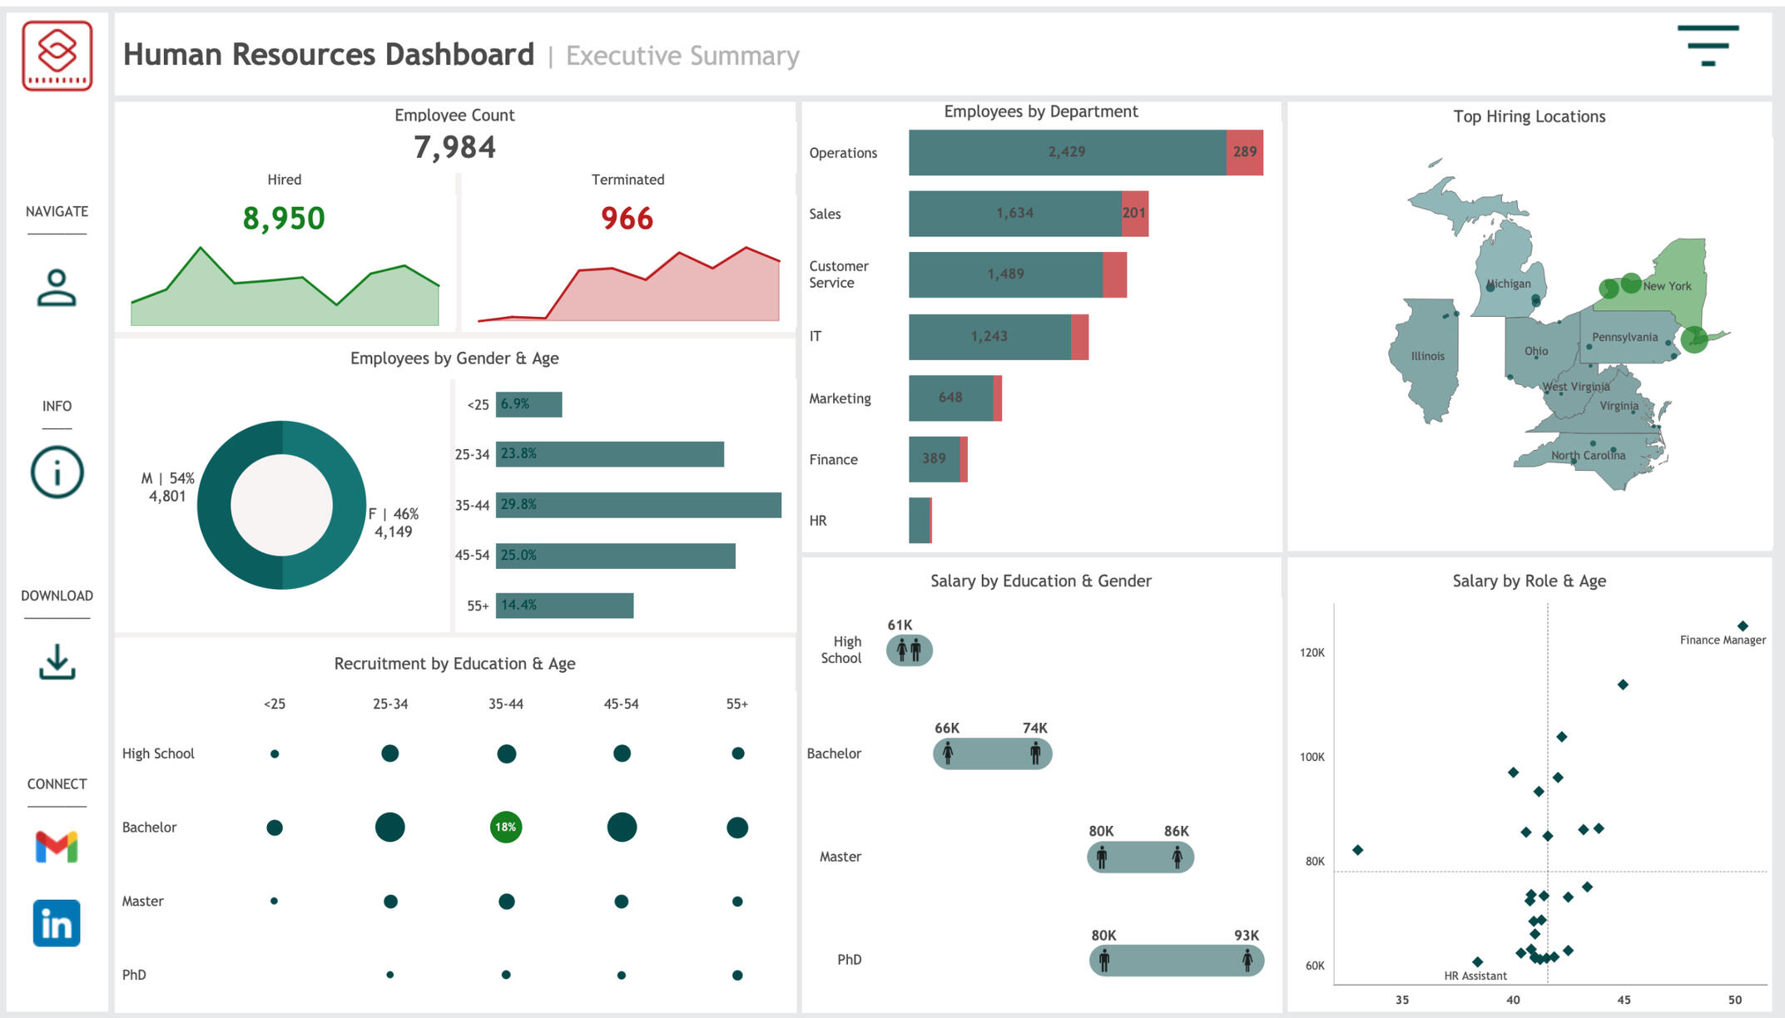The height and width of the screenshot is (1018, 1785).
Task: Select the High School salary people icon
Action: (x=909, y=650)
